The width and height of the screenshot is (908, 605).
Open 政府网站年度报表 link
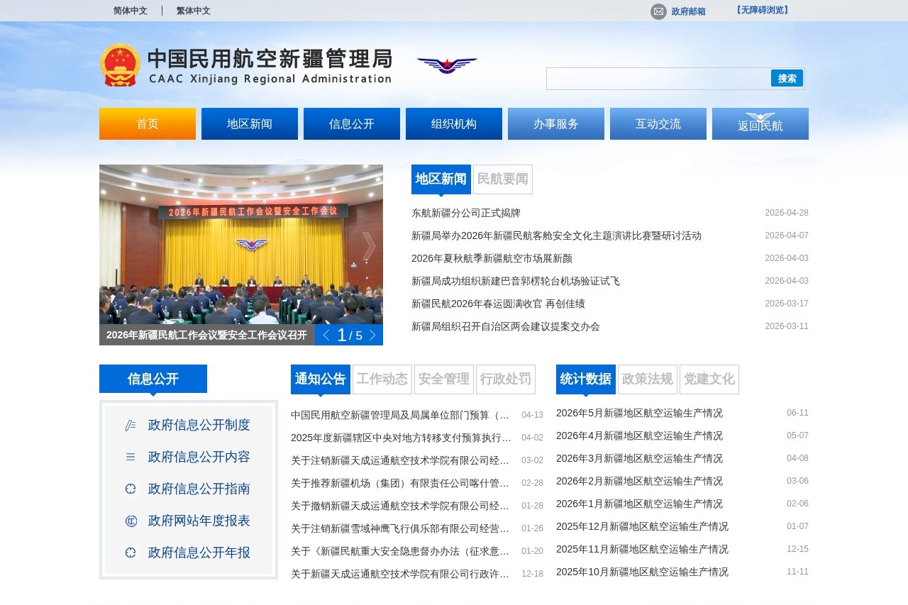(x=199, y=521)
